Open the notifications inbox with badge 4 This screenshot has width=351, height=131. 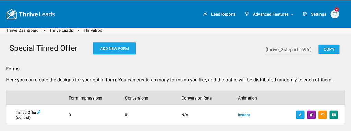pyautogui.click(x=335, y=14)
